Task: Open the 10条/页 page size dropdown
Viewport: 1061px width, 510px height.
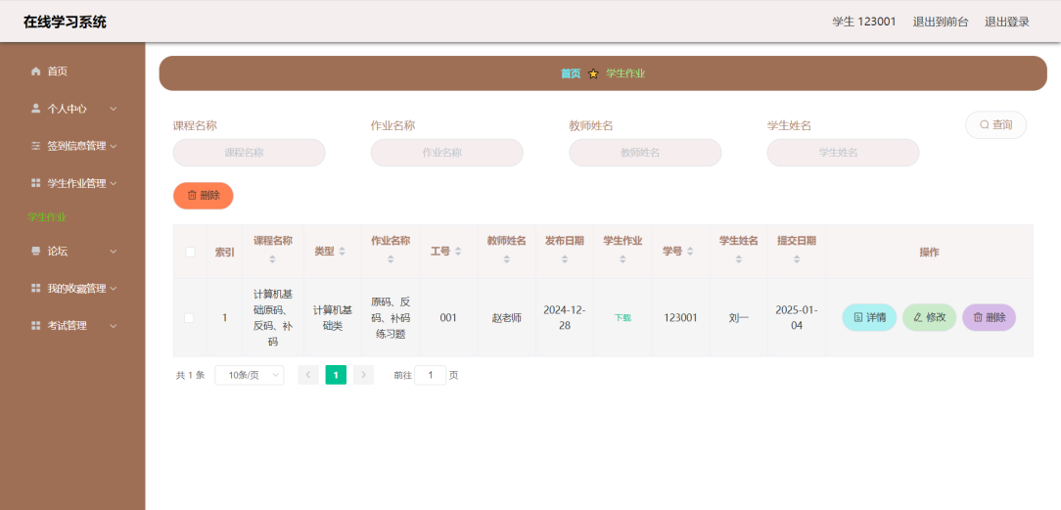Action: click(249, 375)
